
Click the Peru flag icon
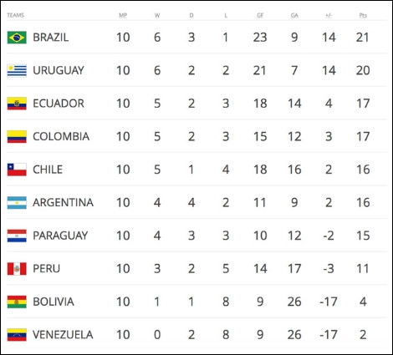click(x=17, y=269)
